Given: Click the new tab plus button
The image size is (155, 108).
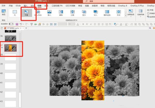Looking at the screenshot, I should point(26,28).
